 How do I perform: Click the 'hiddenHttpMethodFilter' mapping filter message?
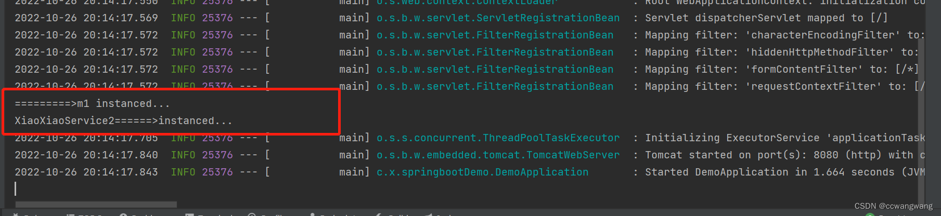point(782,52)
